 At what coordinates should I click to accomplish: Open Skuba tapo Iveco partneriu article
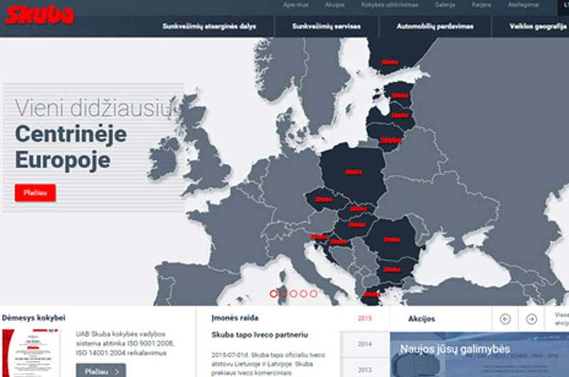pos(260,335)
